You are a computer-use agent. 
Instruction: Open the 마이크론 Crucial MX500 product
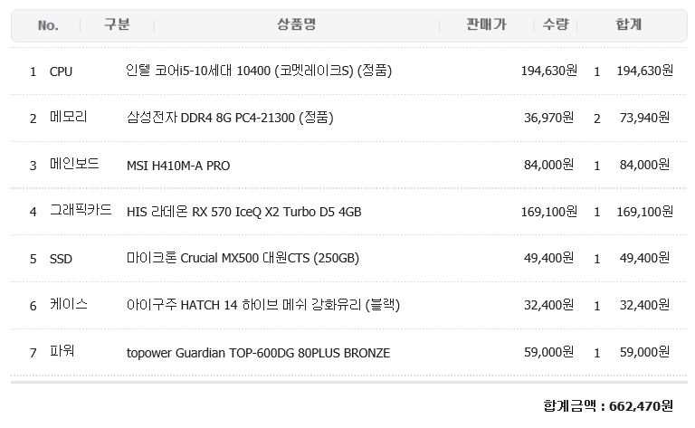(243, 258)
